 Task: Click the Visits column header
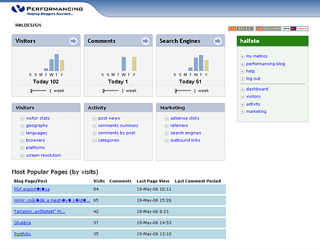[x=99, y=181]
